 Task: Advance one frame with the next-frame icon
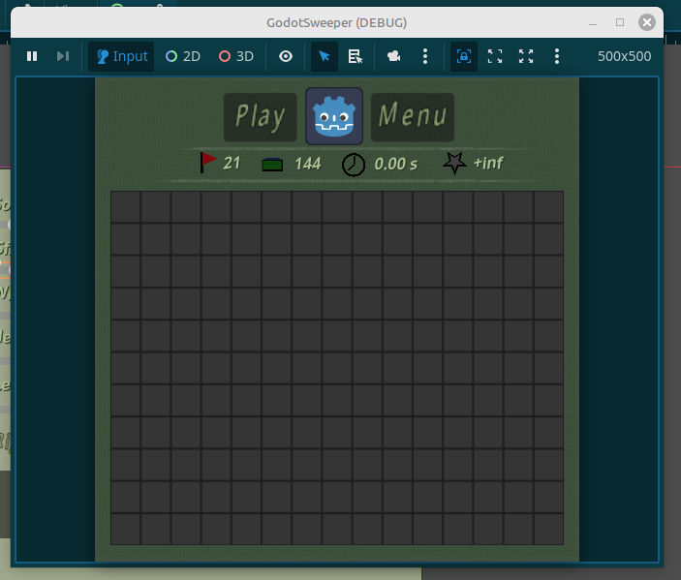63,56
